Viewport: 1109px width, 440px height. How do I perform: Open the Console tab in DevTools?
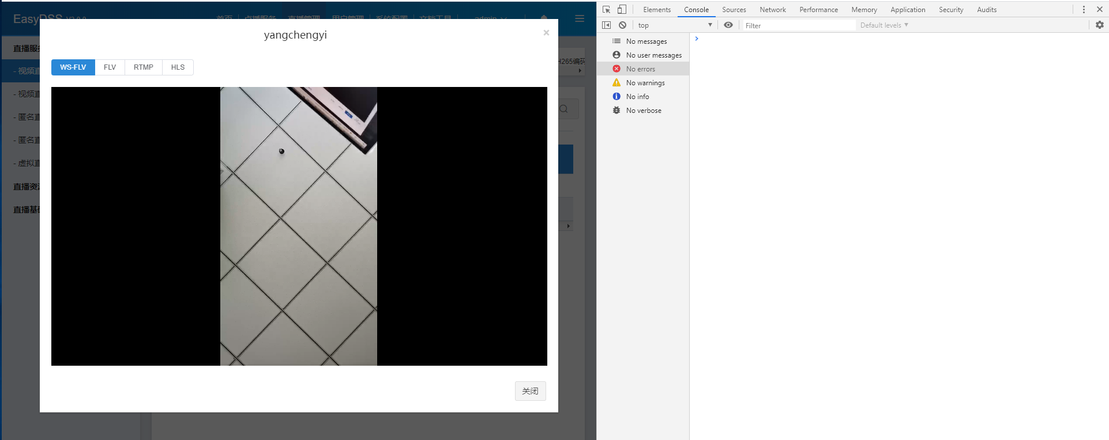tap(696, 10)
